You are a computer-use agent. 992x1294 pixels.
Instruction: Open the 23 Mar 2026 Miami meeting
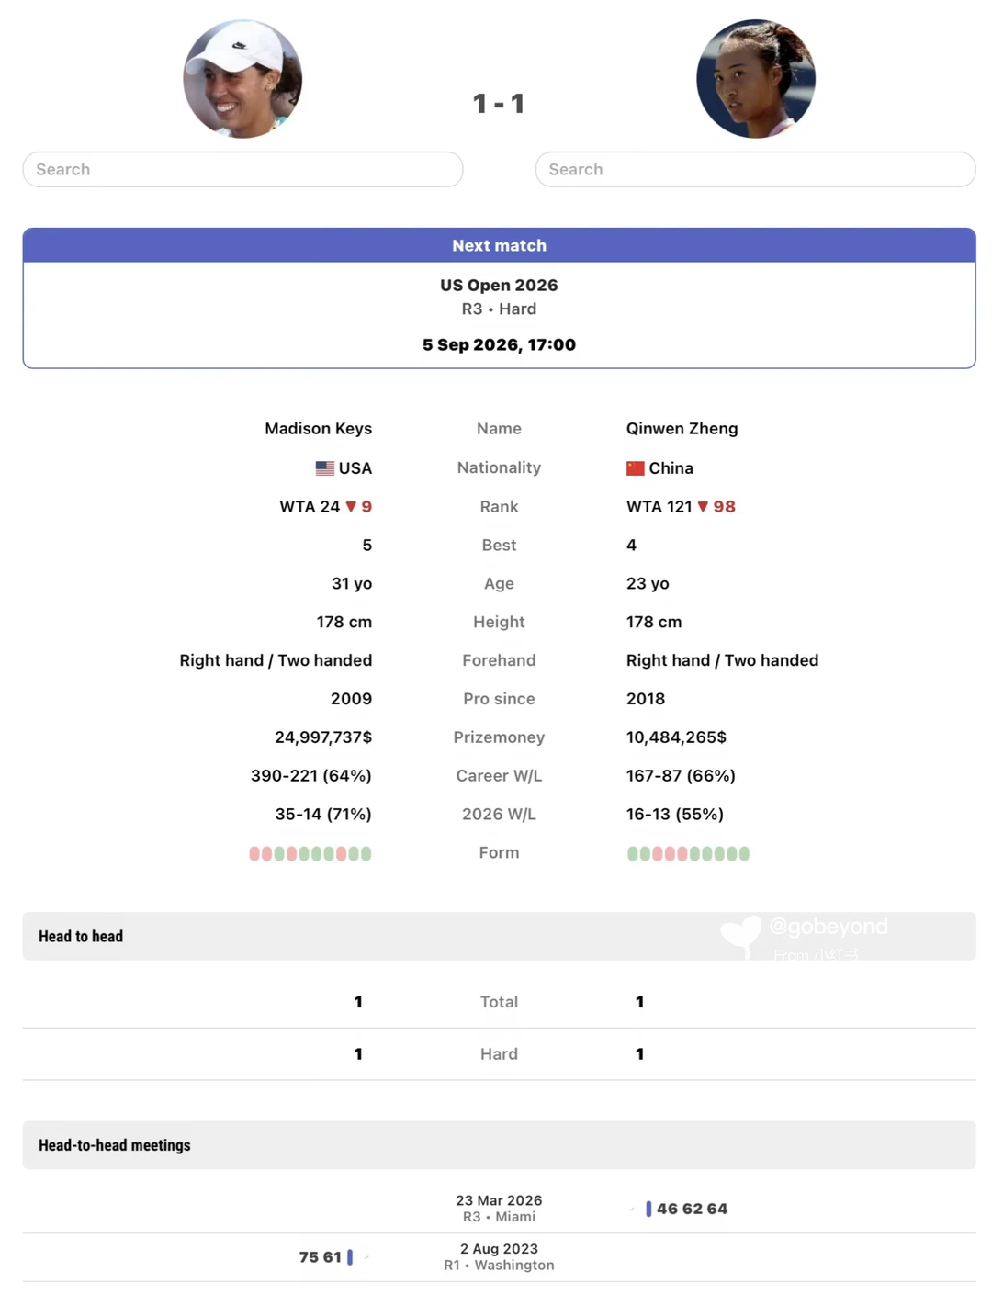[499, 1209]
